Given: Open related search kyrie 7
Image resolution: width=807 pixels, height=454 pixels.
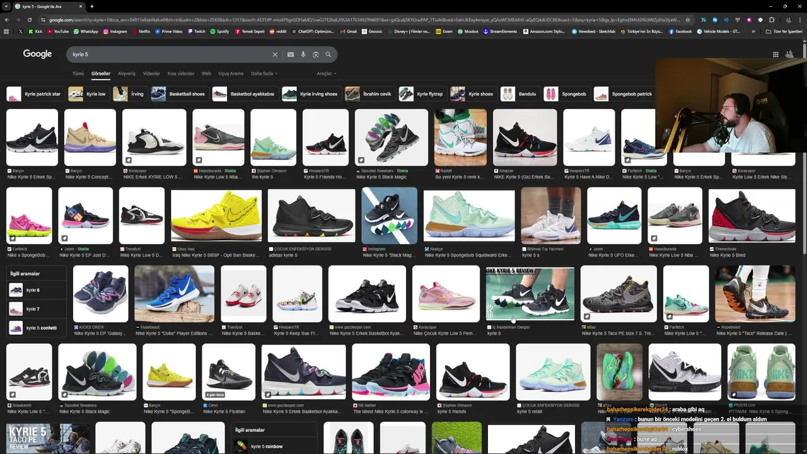Looking at the screenshot, I should pos(37,309).
